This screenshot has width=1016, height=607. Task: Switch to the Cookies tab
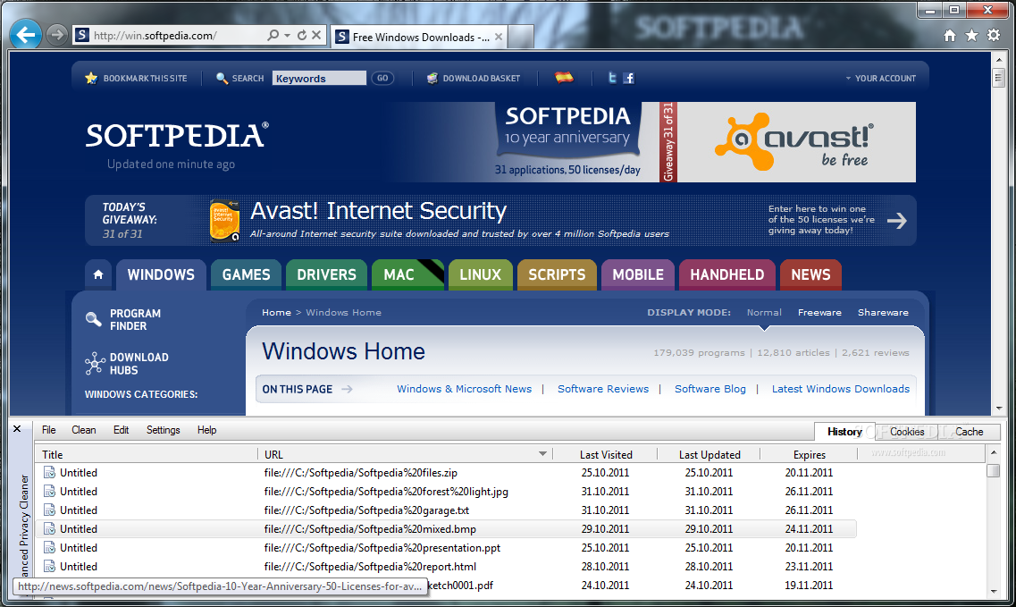[906, 431]
